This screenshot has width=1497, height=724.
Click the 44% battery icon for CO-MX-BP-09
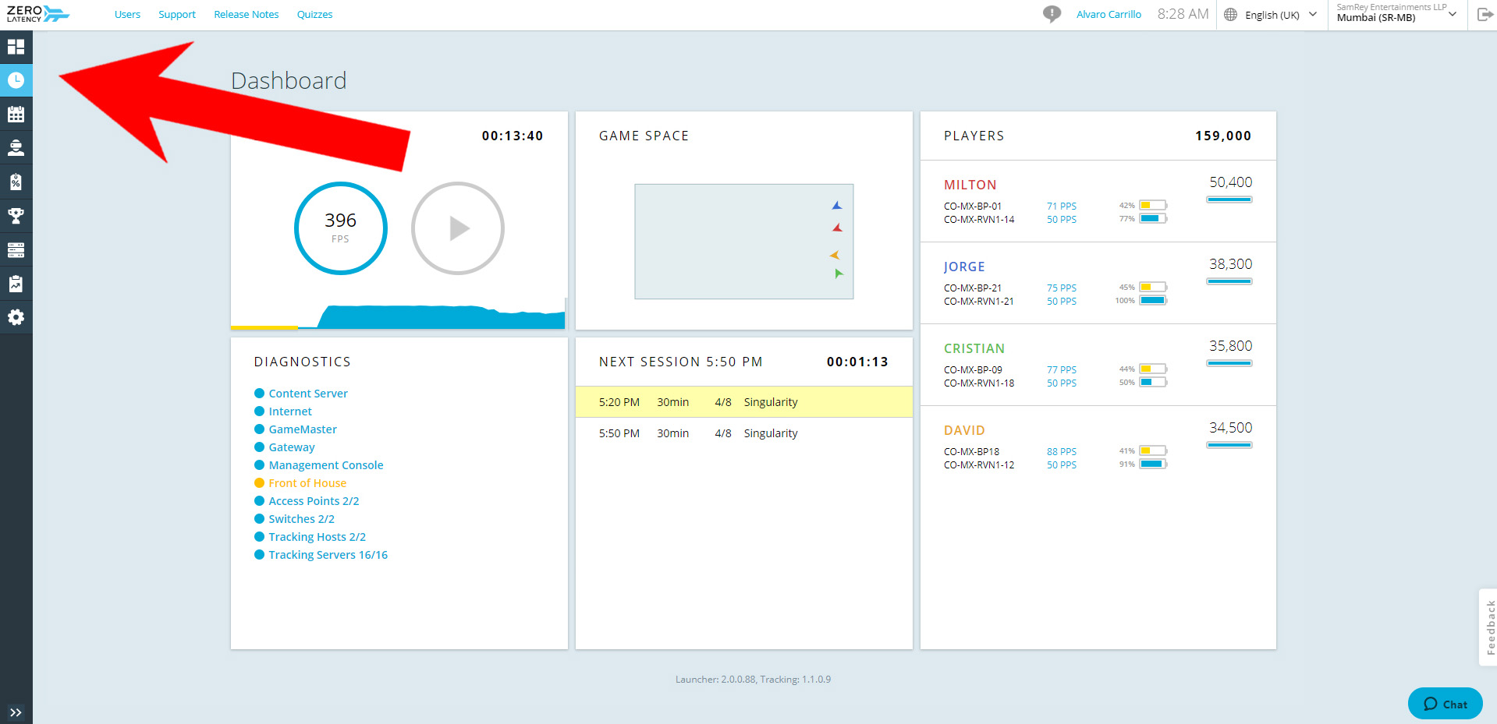pos(1153,369)
